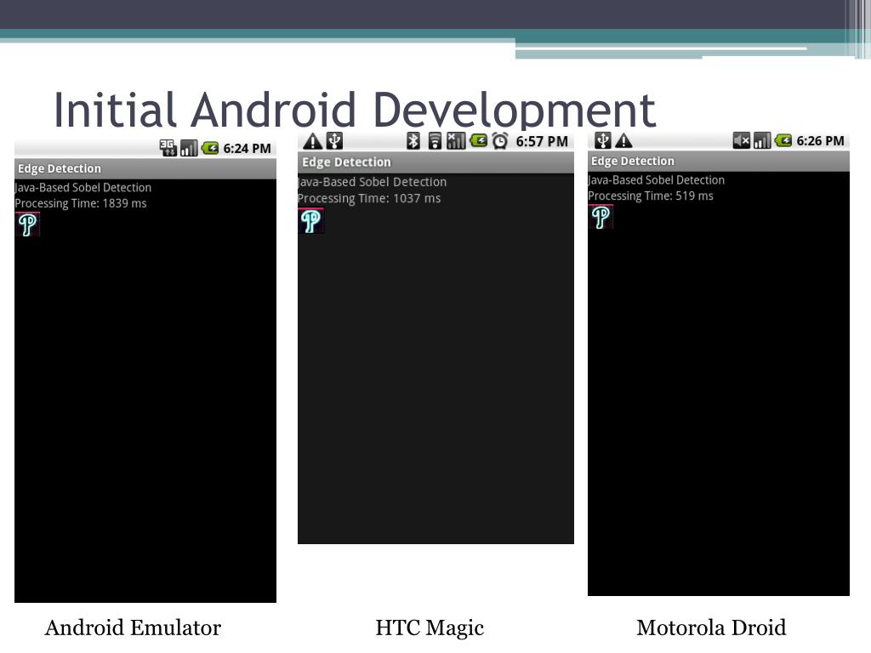Click the Bluetooth icon on HTC Magic
Image resolution: width=871 pixels, height=653 pixels.
click(413, 141)
